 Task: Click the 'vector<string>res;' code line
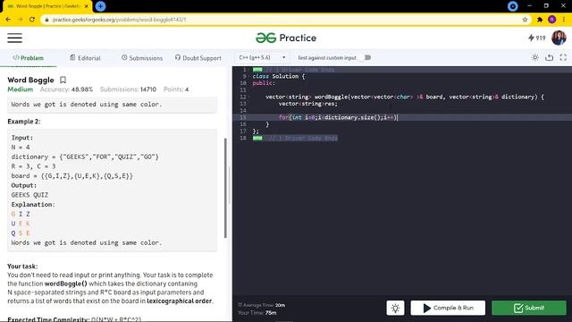coord(308,104)
